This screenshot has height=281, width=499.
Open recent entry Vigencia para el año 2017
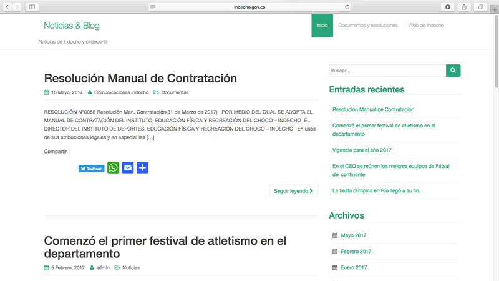pos(362,150)
